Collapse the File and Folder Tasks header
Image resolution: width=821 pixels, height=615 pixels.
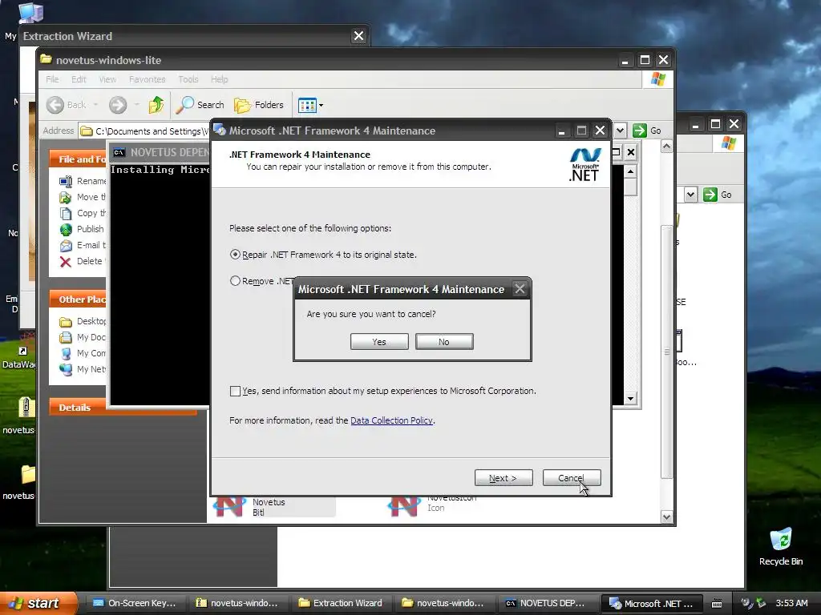78,159
